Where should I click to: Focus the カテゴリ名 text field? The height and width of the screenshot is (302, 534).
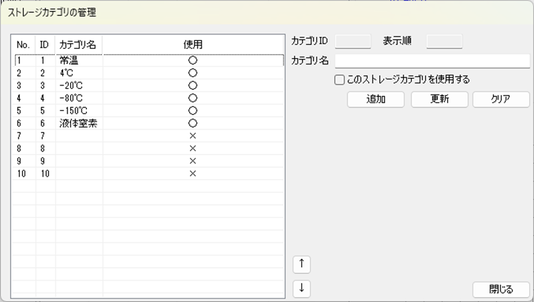(432, 61)
